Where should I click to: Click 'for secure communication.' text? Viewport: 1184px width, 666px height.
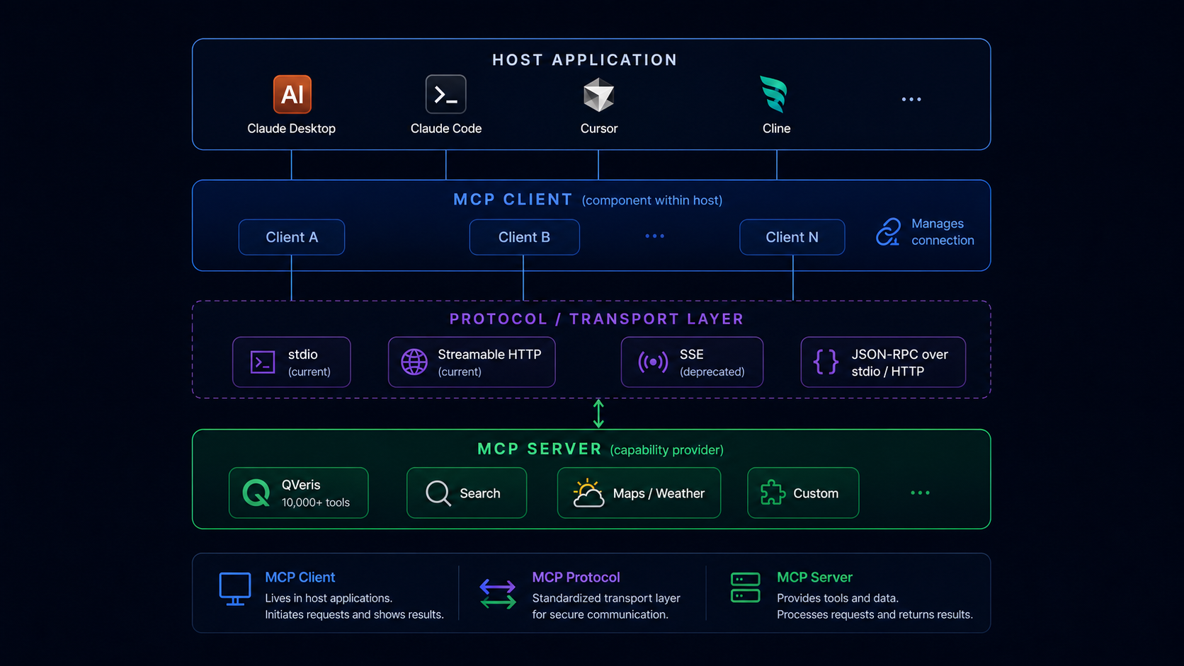point(600,614)
